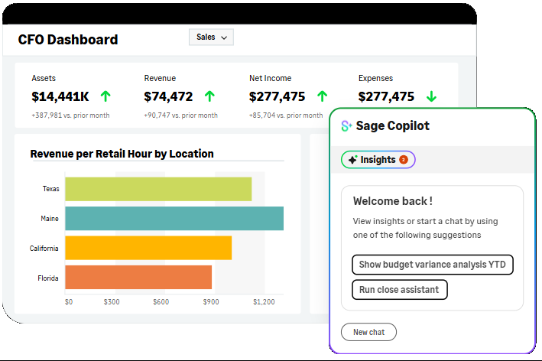
Task: Click the Maine chart label
Action: click(50, 219)
